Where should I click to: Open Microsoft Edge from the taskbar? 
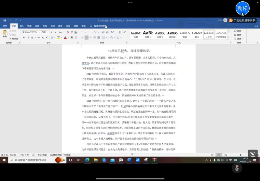click(x=87, y=160)
